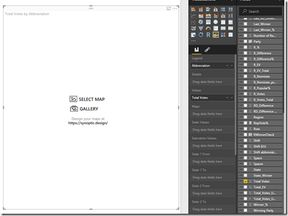This screenshot has height=216, width=288.
Task: Select the Pie chart visualization
Action: point(201,22)
